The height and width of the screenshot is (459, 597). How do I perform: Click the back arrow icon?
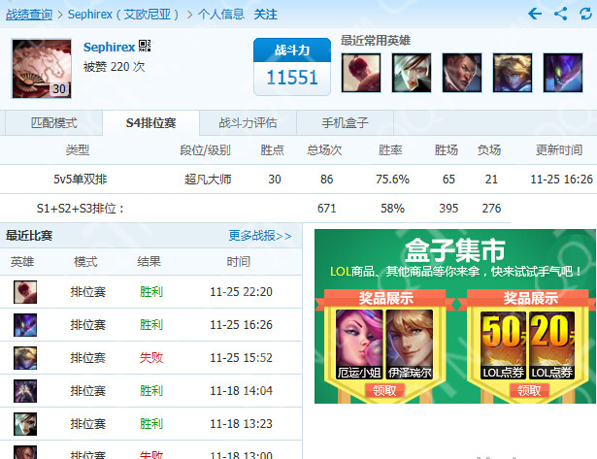pyautogui.click(x=535, y=15)
